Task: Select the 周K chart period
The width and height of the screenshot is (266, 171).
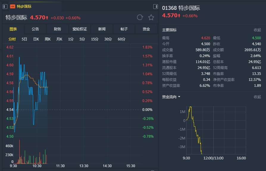Action: pyautogui.click(x=48, y=39)
